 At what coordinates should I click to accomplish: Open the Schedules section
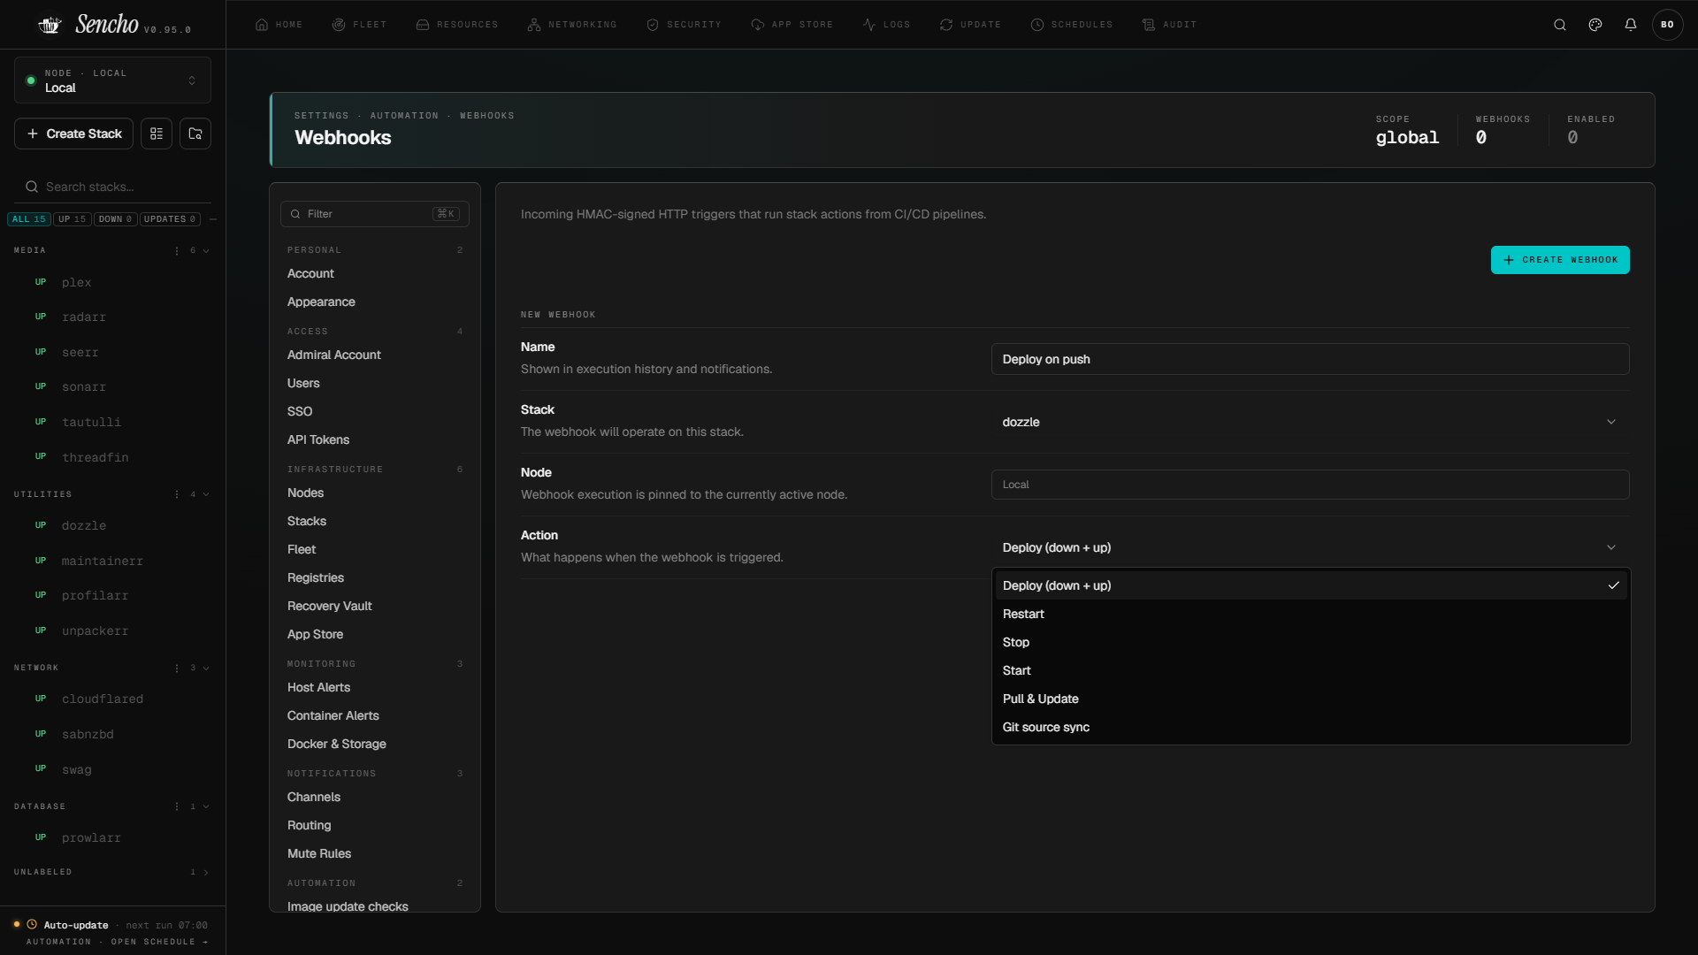pos(1072,25)
